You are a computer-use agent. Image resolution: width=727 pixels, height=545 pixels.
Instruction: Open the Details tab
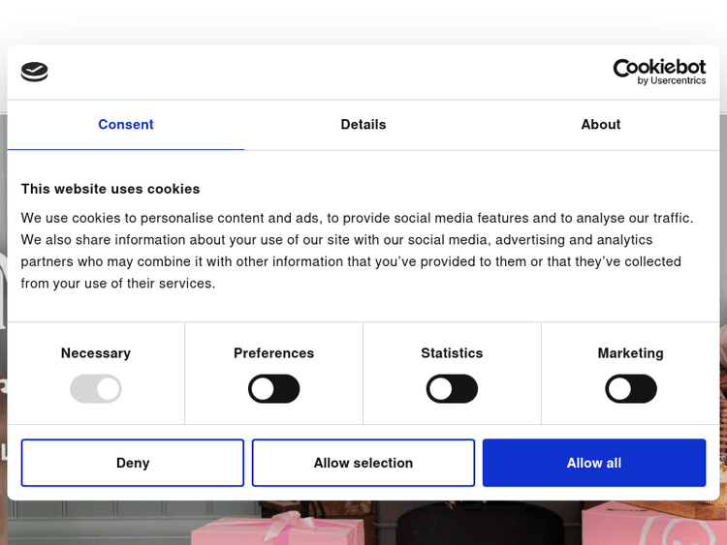tap(363, 125)
